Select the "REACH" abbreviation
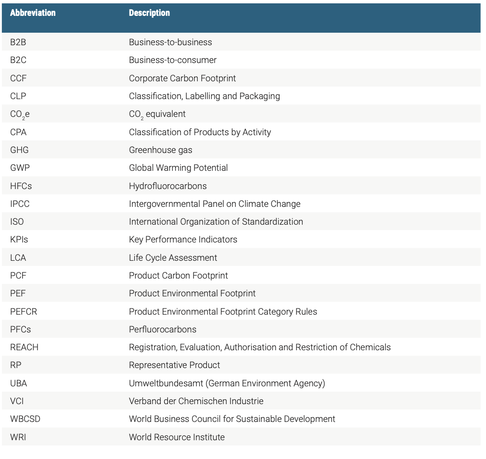 click(24, 347)
